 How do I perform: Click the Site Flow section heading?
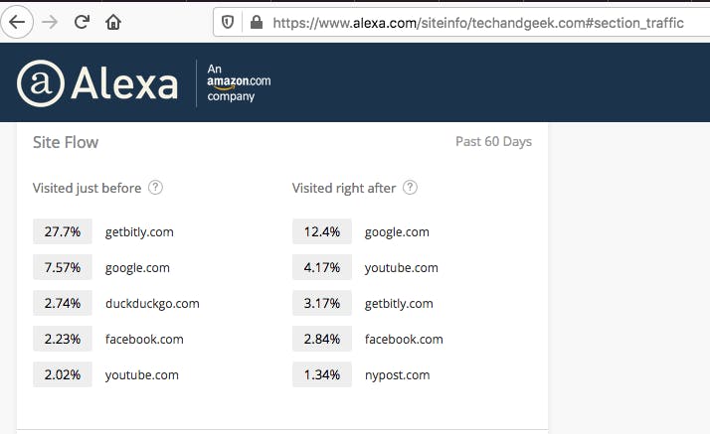tap(66, 142)
